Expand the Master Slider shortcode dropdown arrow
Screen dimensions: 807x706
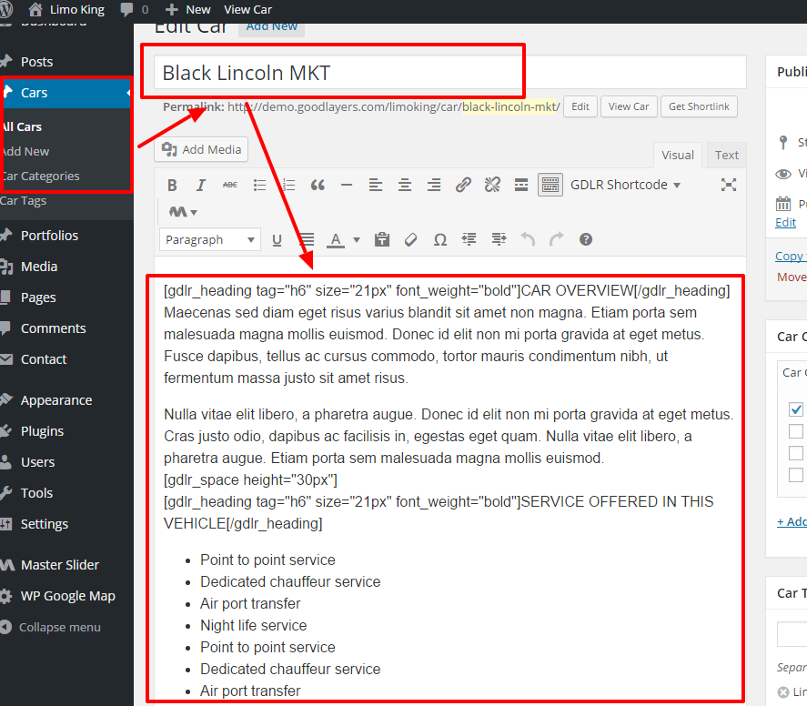[x=194, y=213]
